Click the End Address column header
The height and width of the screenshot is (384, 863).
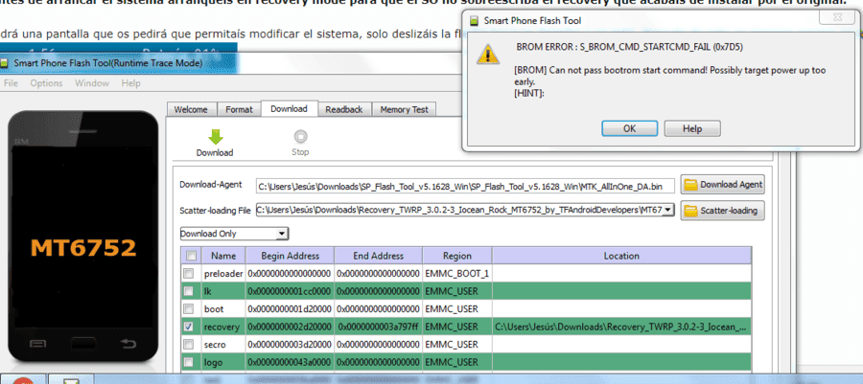(x=379, y=256)
